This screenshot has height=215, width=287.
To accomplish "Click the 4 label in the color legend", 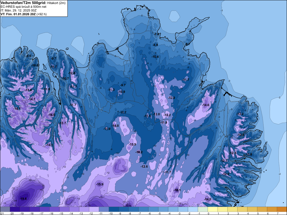I will pyautogui.click(x=248, y=214).
